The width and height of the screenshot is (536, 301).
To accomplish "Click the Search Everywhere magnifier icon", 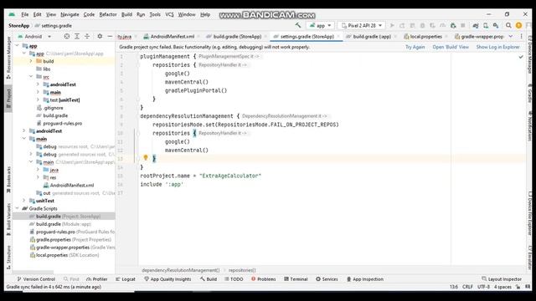I will [x=508, y=26].
